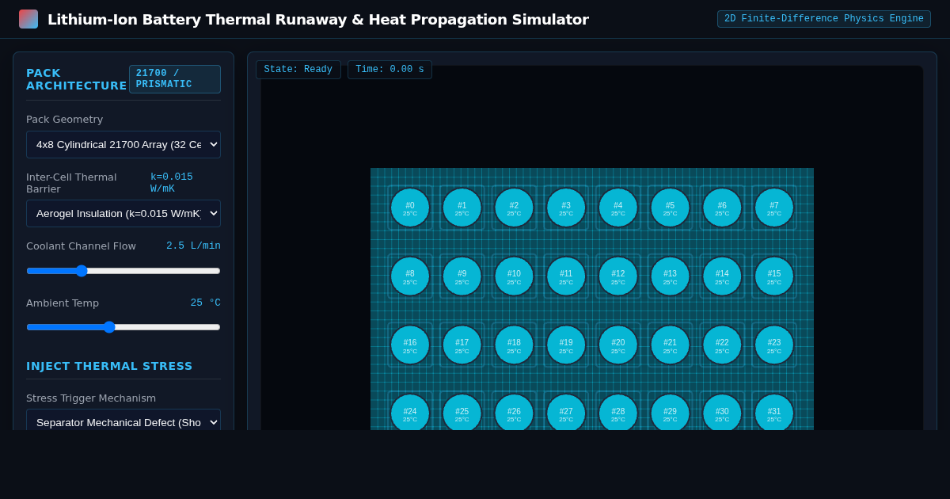Select battery cell #13

[x=670, y=276]
